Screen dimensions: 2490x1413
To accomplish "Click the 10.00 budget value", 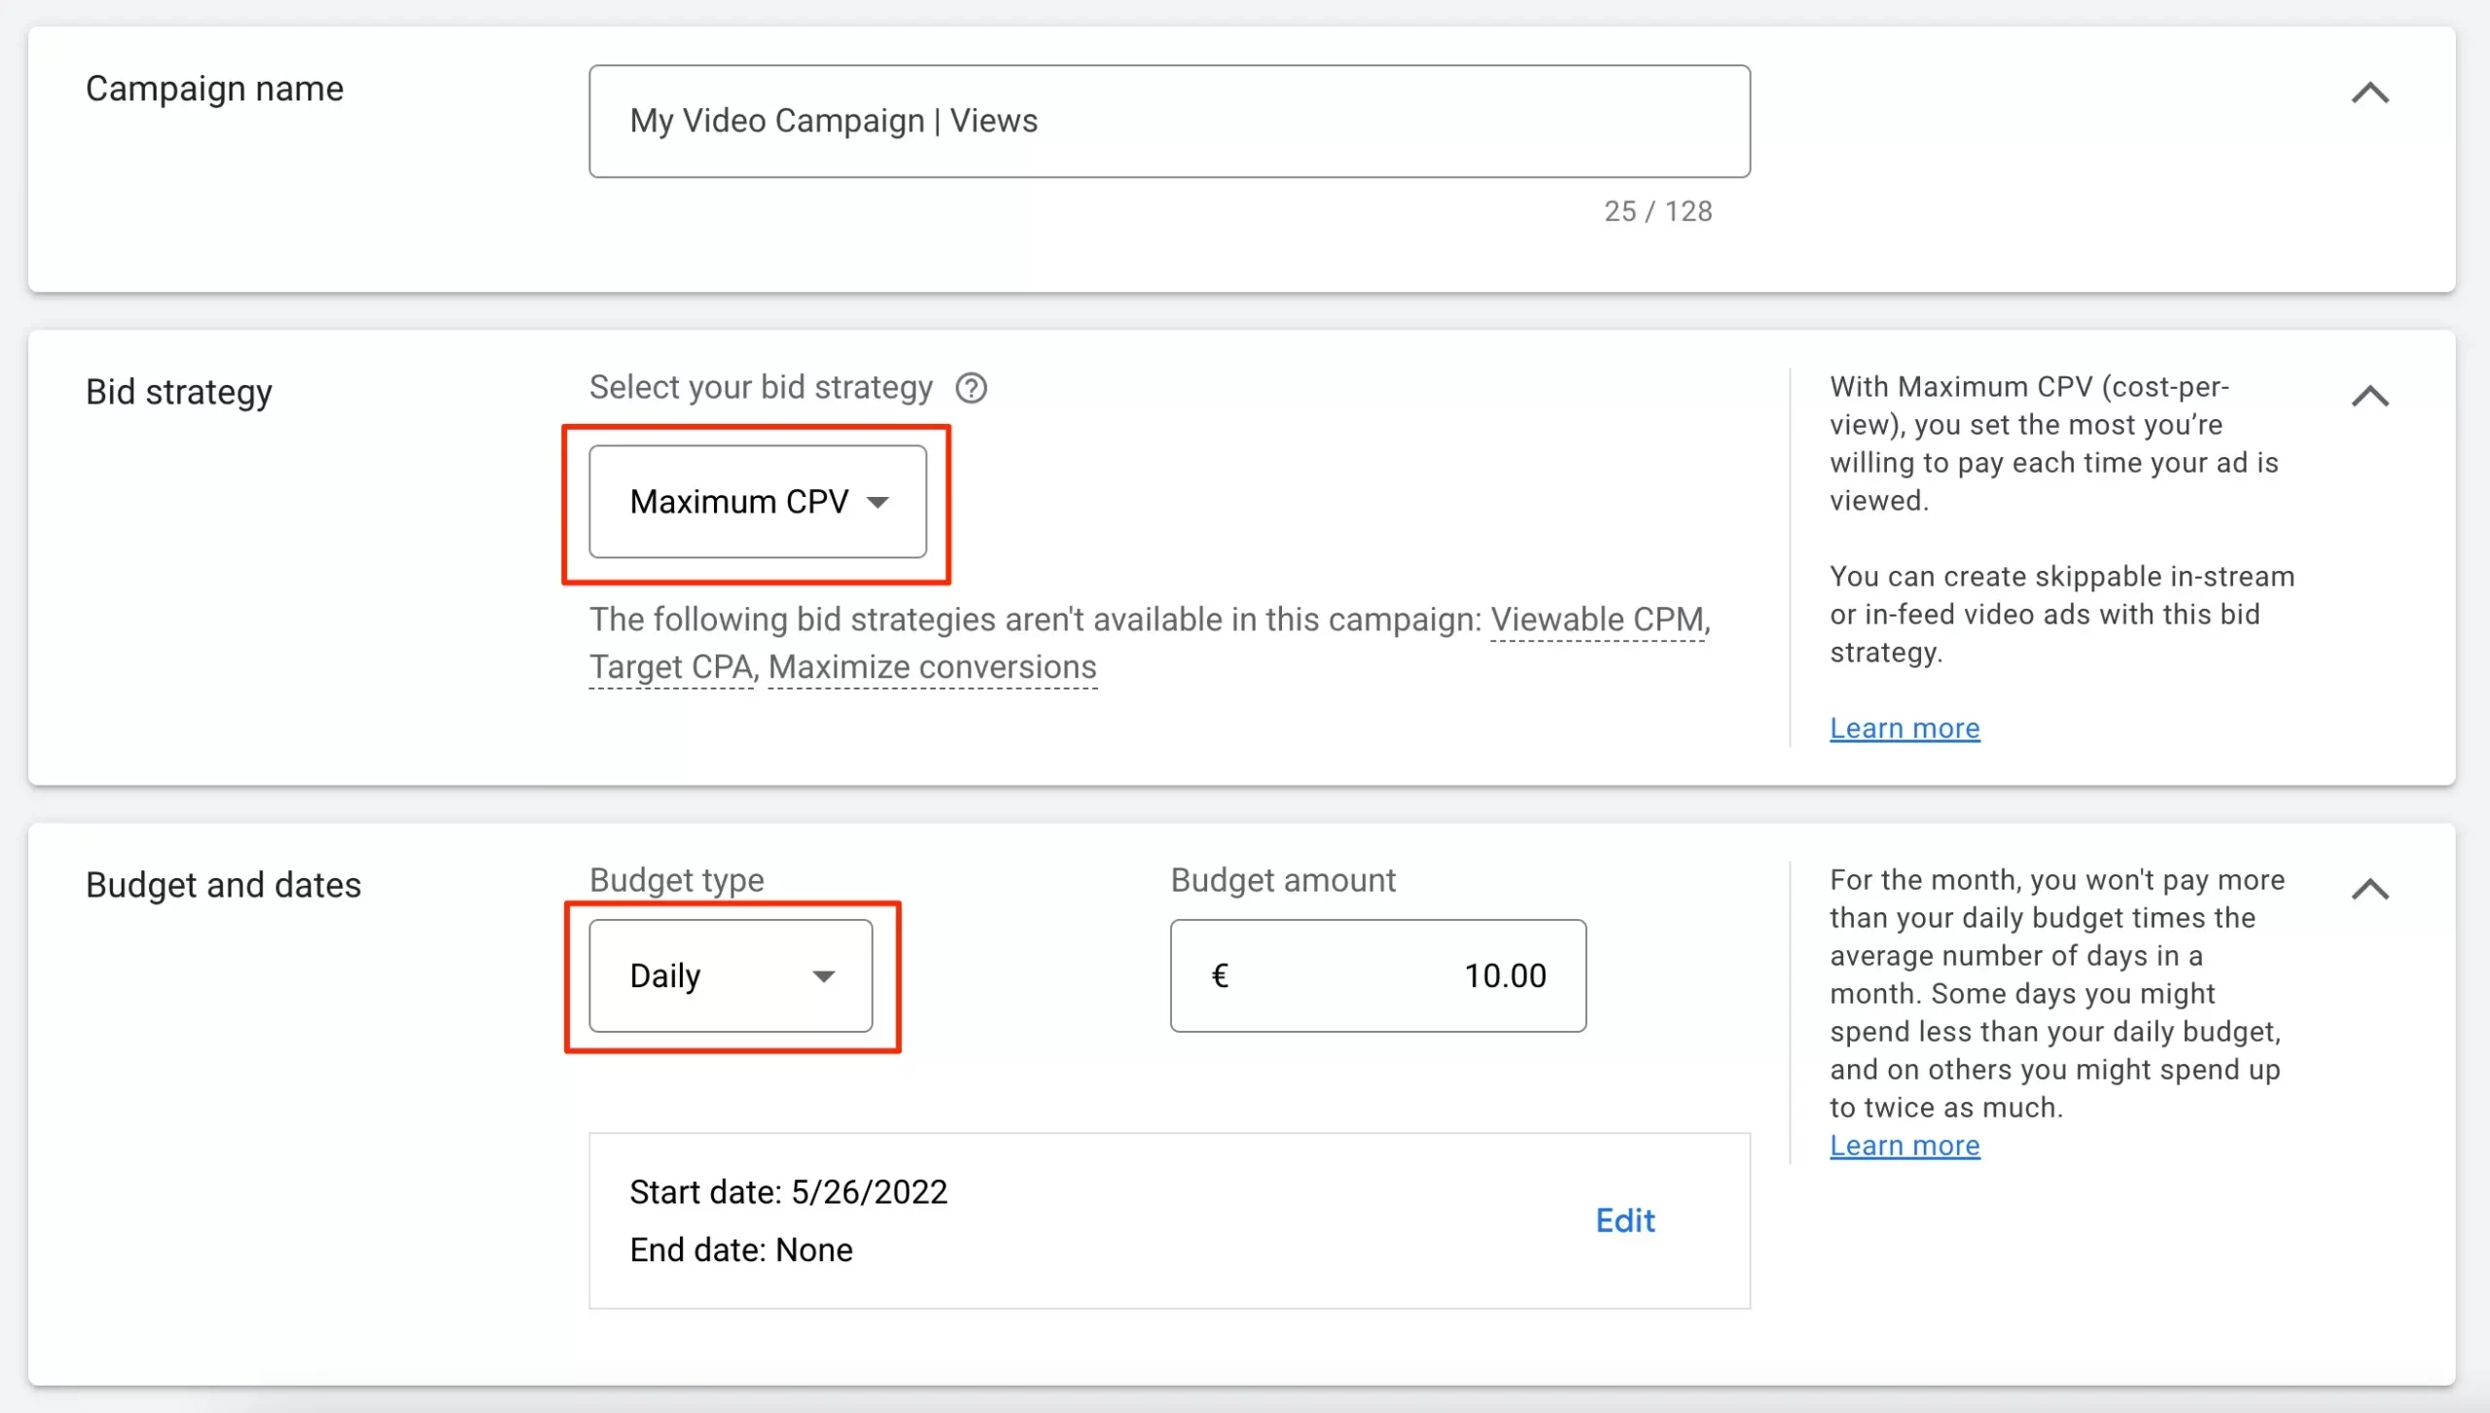I will click(1505, 975).
